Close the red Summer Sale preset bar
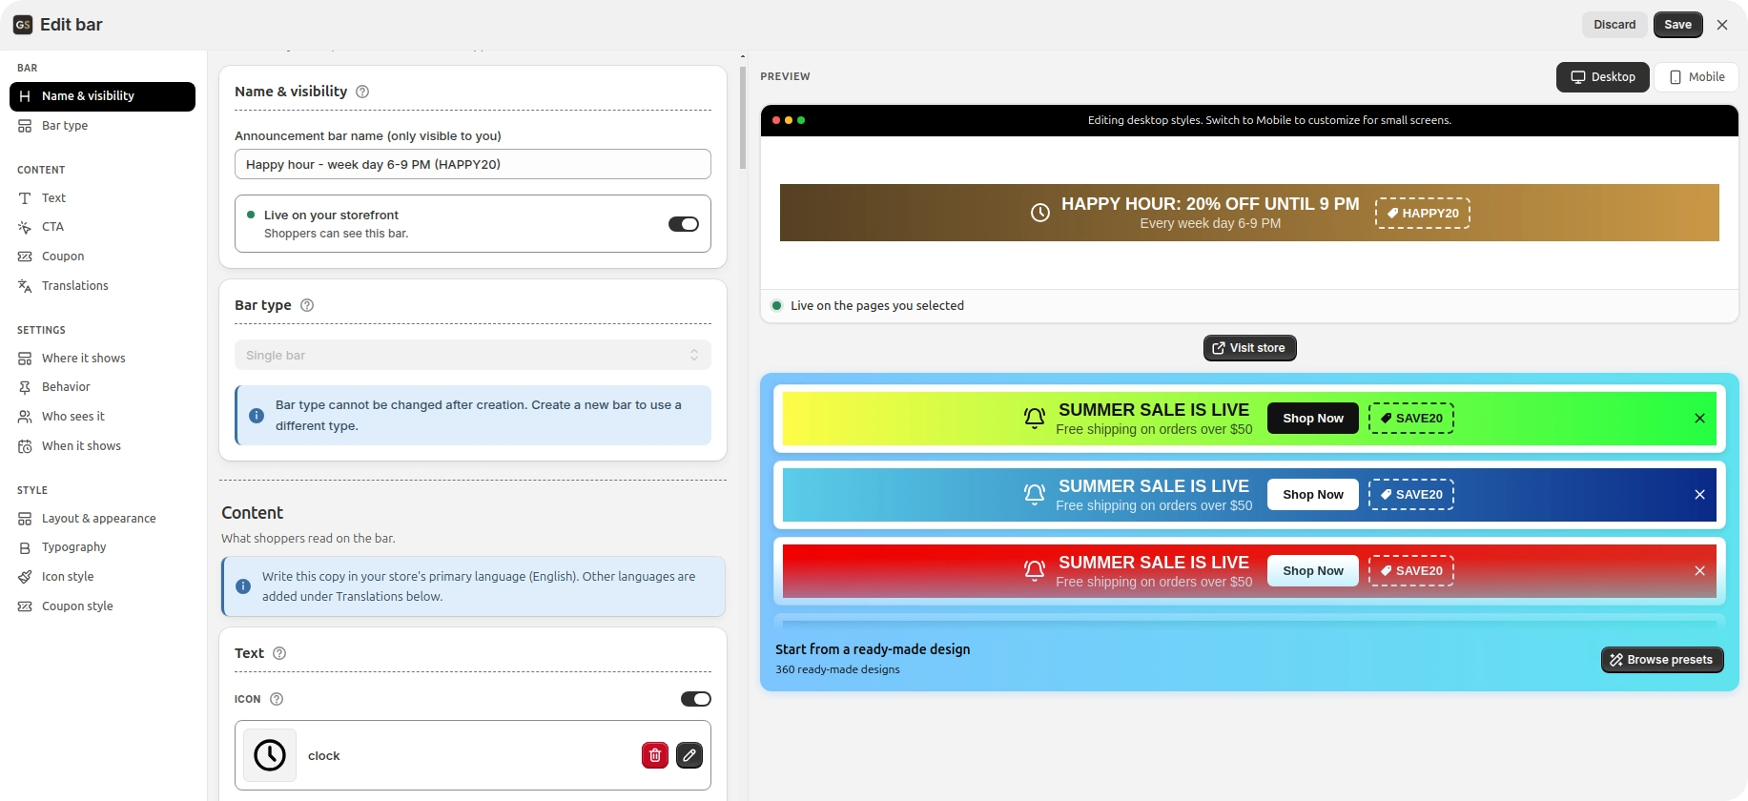The image size is (1748, 801). tap(1699, 571)
